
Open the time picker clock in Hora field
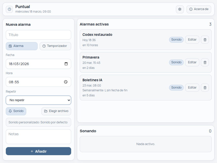(x=66, y=82)
